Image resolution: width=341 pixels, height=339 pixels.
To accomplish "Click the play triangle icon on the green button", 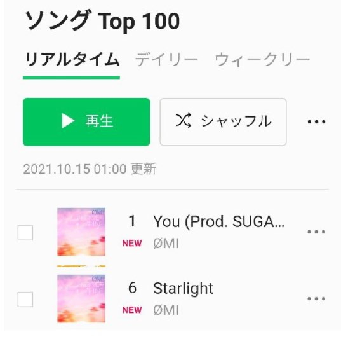I will (x=68, y=121).
